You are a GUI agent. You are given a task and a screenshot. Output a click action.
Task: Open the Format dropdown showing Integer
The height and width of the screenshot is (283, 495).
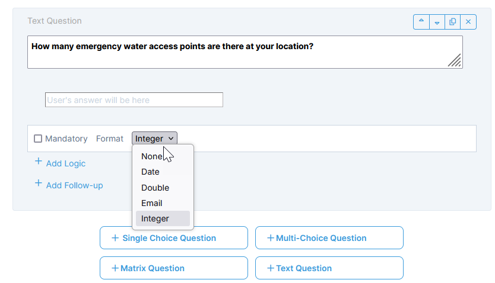pyautogui.click(x=154, y=139)
